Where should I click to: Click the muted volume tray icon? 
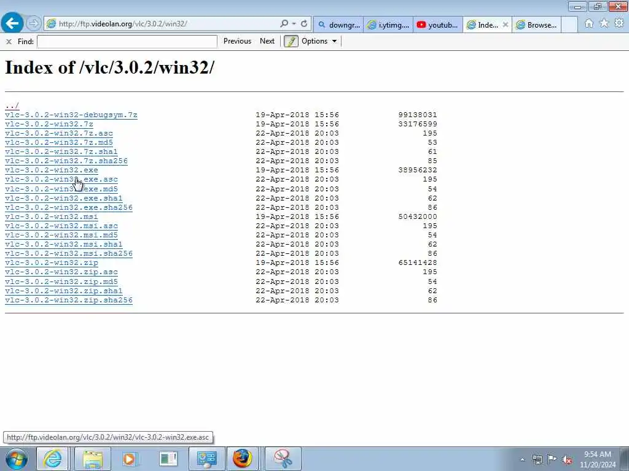click(x=567, y=460)
